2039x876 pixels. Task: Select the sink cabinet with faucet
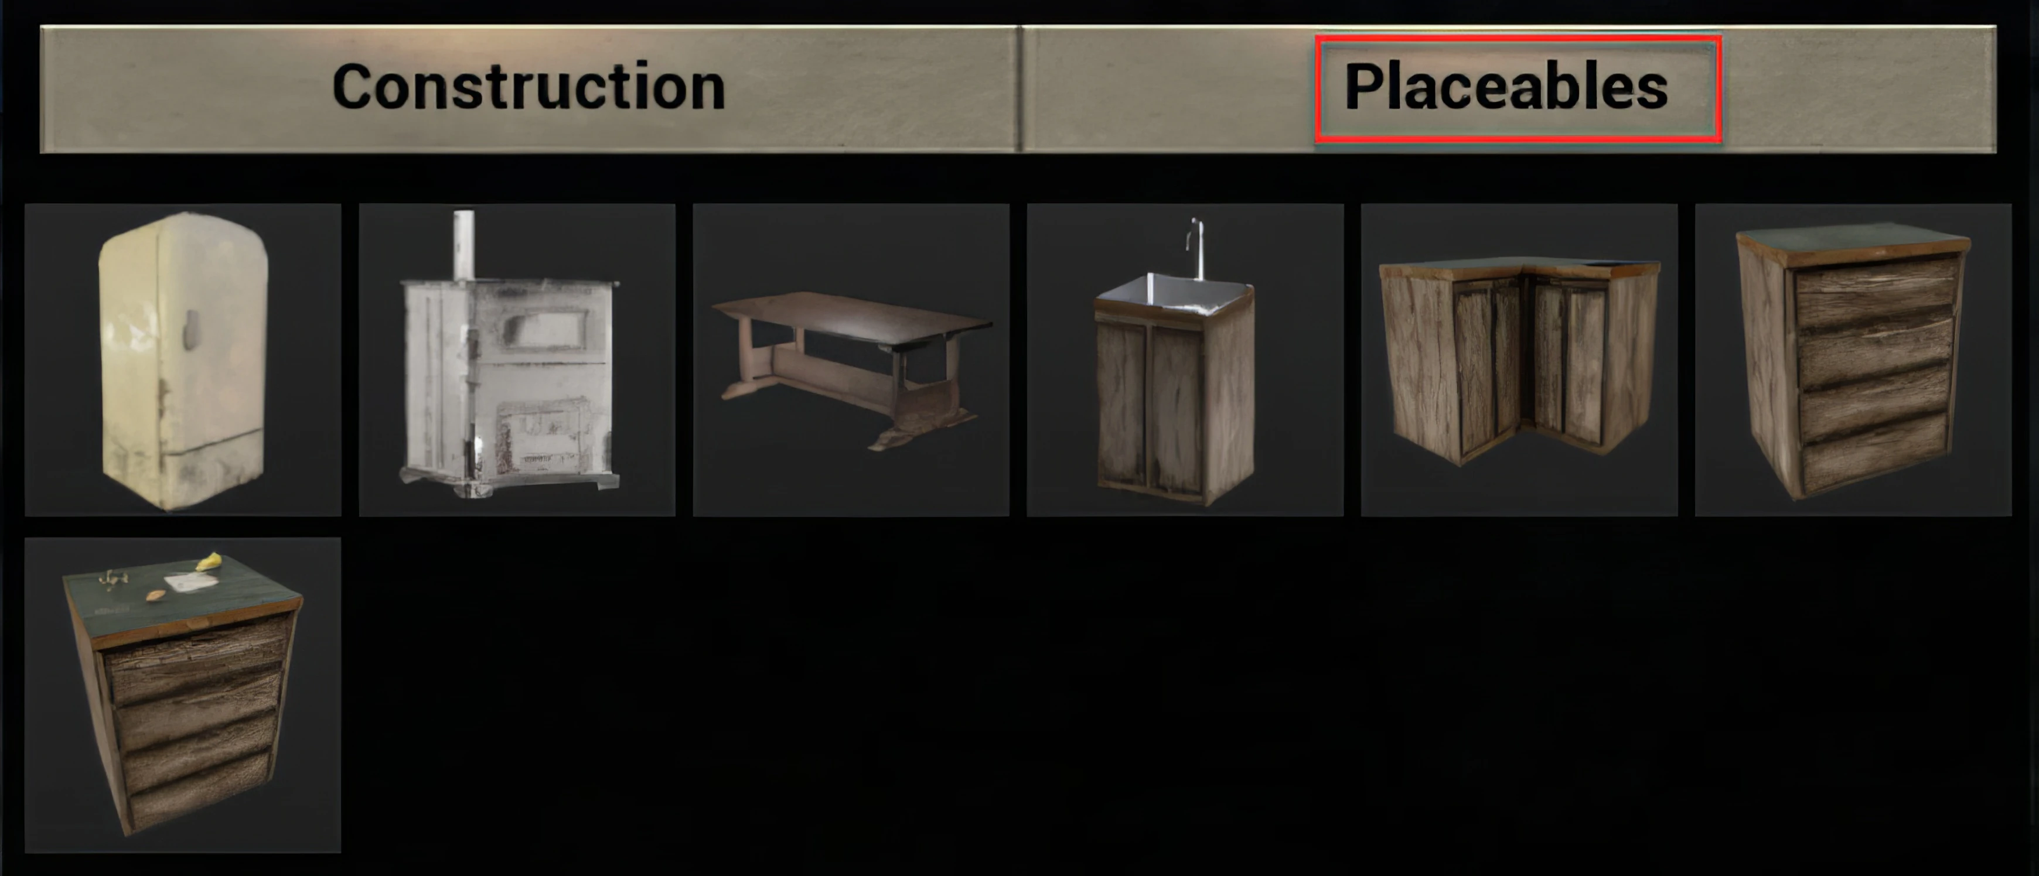[1185, 360]
